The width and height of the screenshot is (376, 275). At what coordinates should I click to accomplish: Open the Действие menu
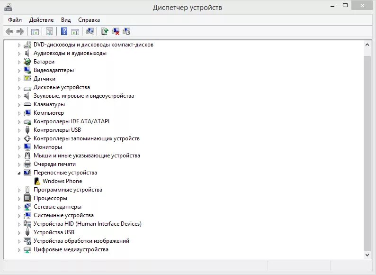coord(42,20)
